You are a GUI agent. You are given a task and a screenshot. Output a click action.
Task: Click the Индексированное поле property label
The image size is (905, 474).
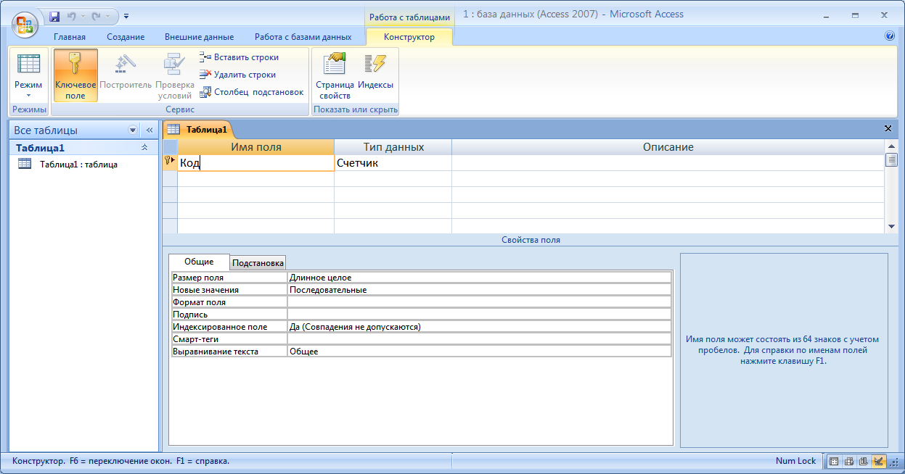pyautogui.click(x=229, y=327)
